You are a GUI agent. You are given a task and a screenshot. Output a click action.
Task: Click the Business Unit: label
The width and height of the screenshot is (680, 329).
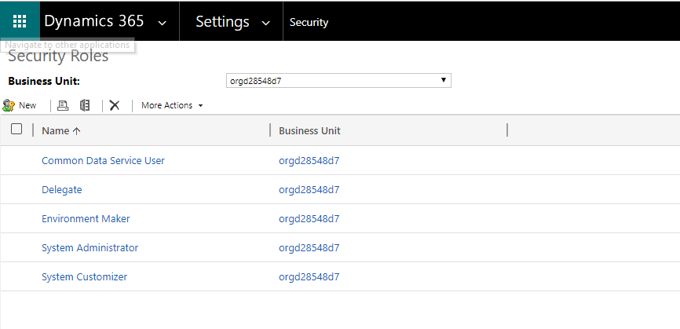[x=44, y=81]
